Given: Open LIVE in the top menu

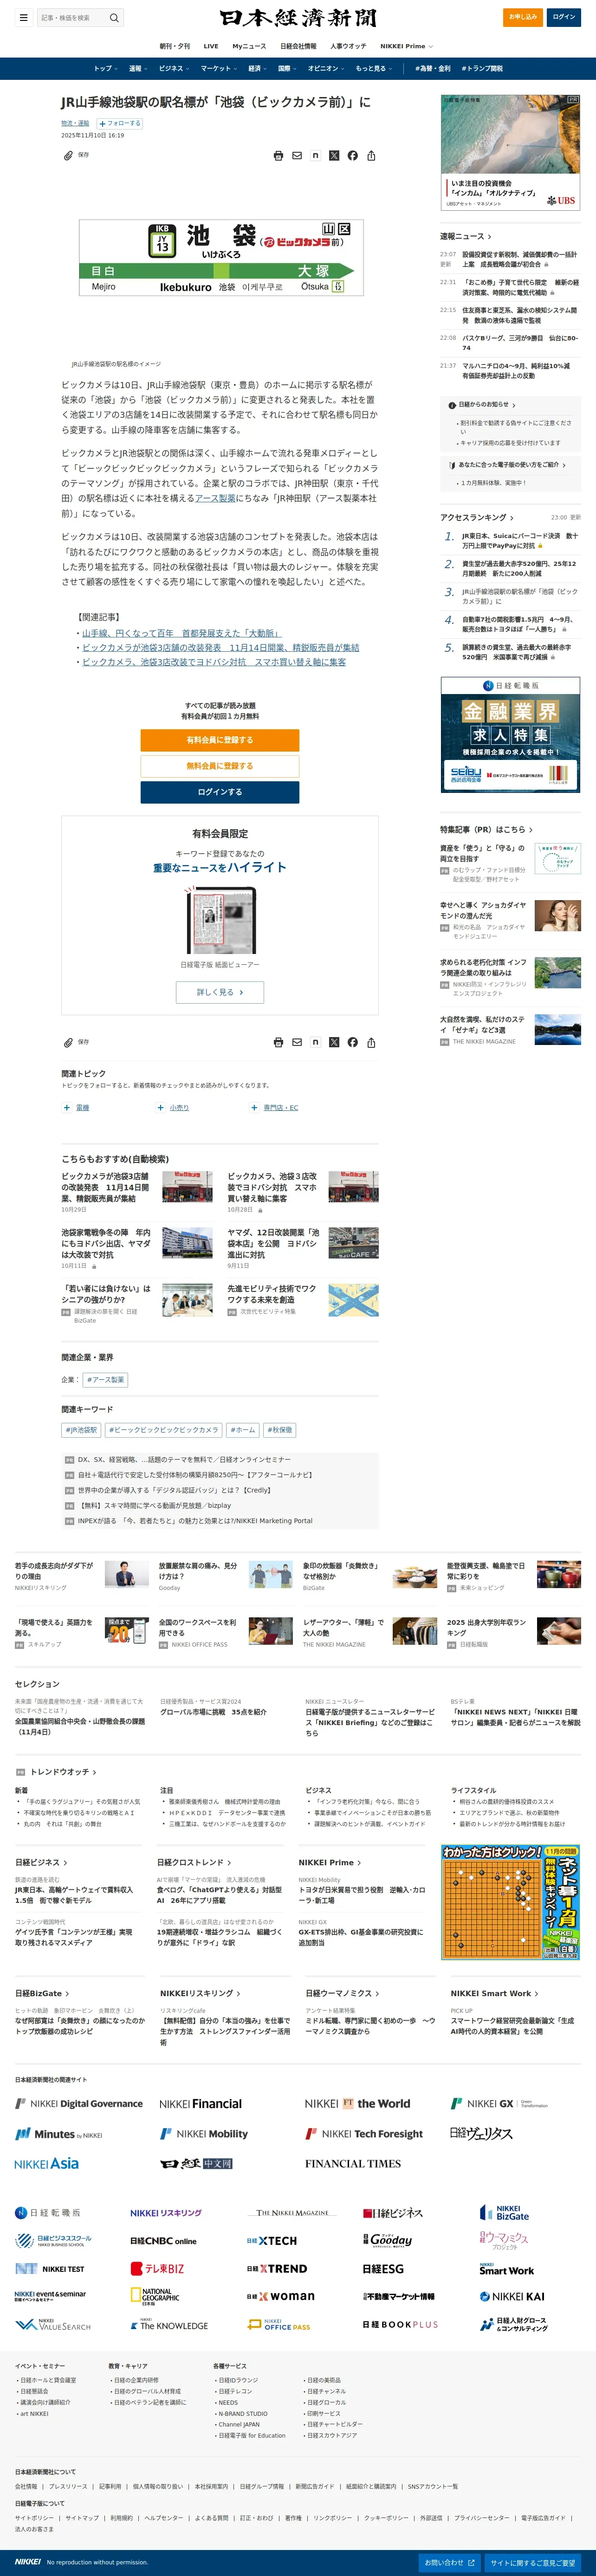Looking at the screenshot, I should pos(211,46).
